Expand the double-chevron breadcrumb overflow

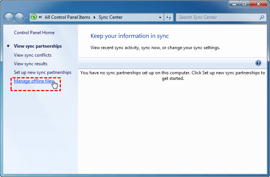coord(40,17)
